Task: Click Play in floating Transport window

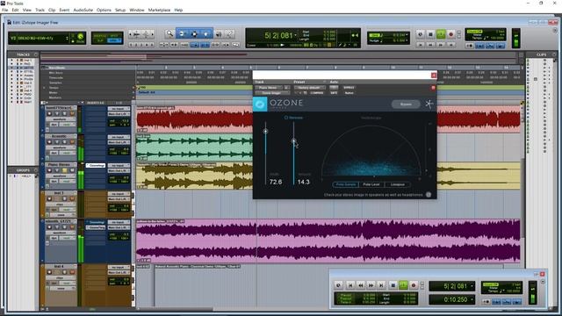Action: pyautogui.click(x=403, y=285)
